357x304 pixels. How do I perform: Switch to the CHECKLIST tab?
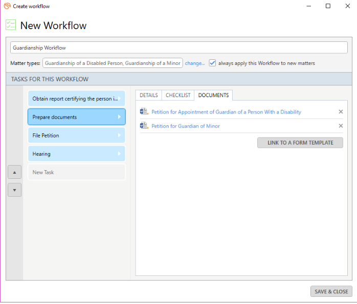(x=178, y=95)
